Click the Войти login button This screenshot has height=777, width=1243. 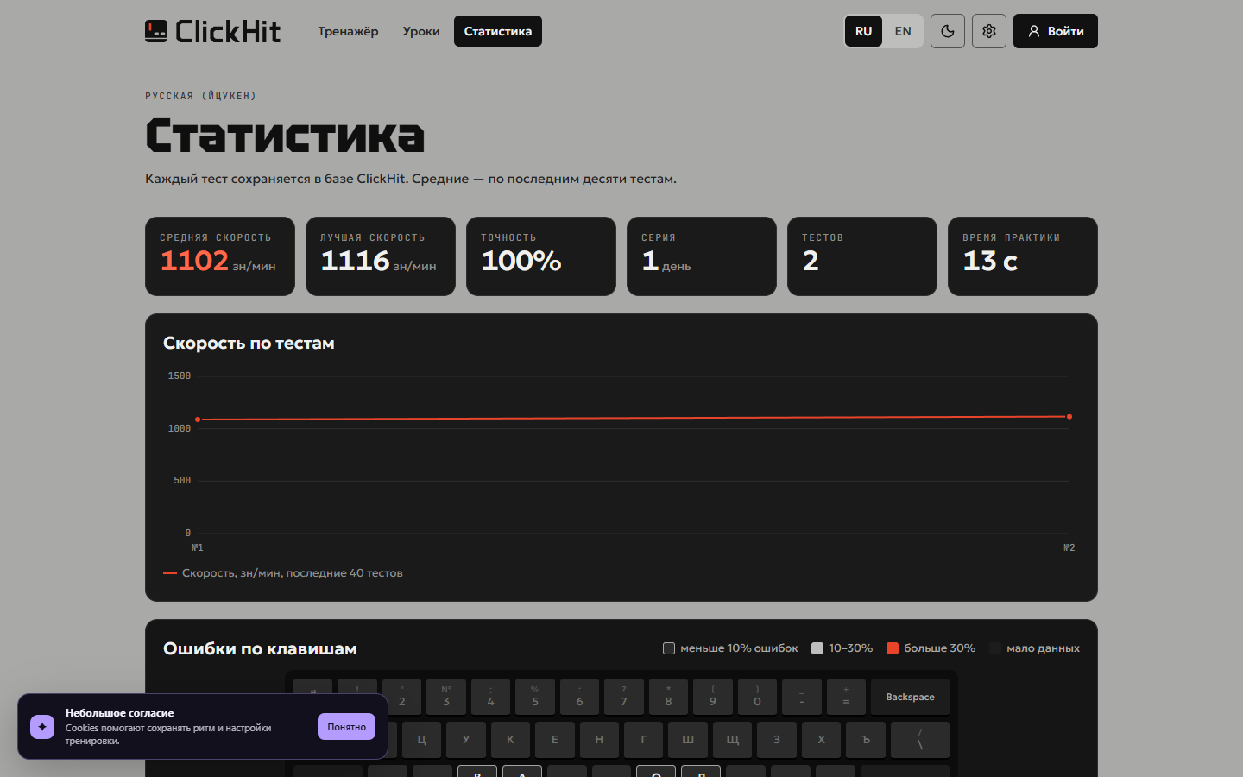click(x=1056, y=31)
